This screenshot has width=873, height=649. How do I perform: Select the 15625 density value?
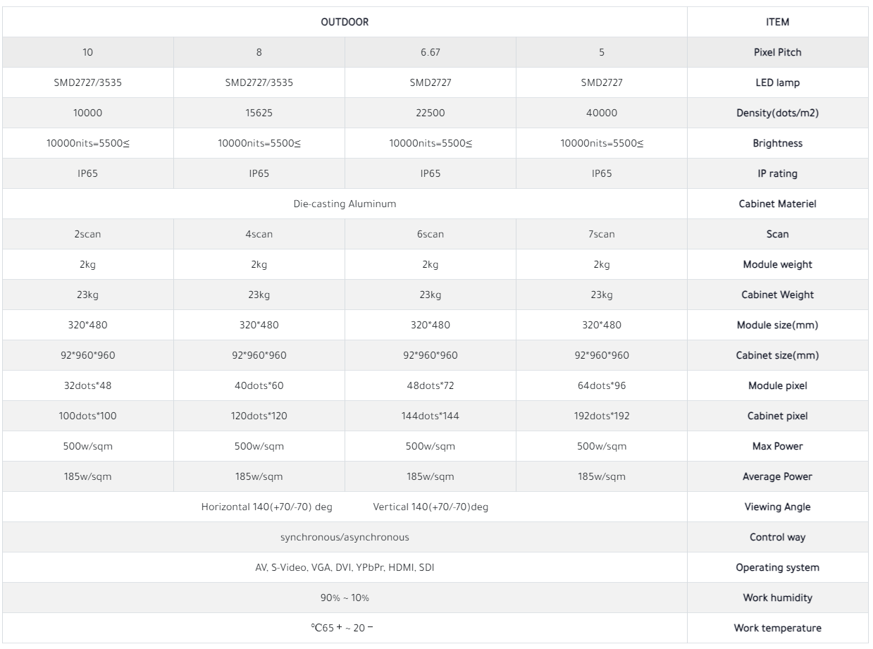click(x=259, y=113)
